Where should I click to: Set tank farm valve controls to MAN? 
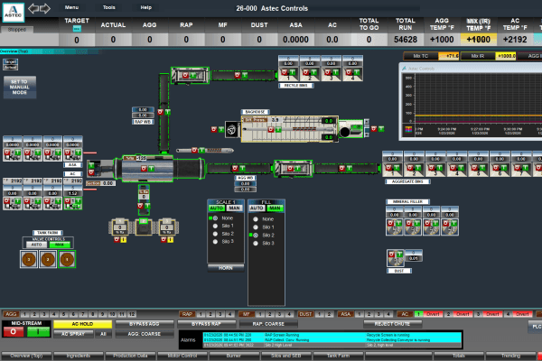(x=60, y=245)
